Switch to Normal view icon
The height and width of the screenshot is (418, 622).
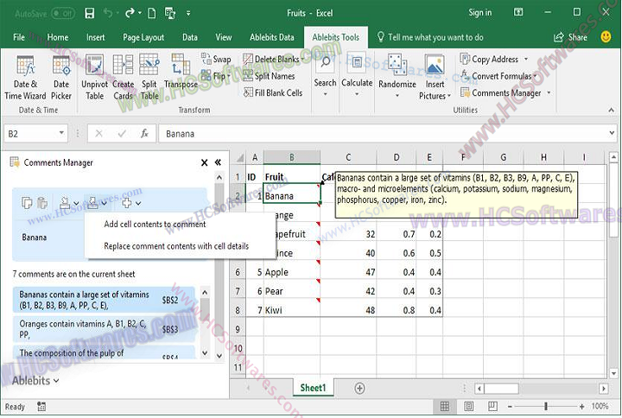[x=445, y=406]
